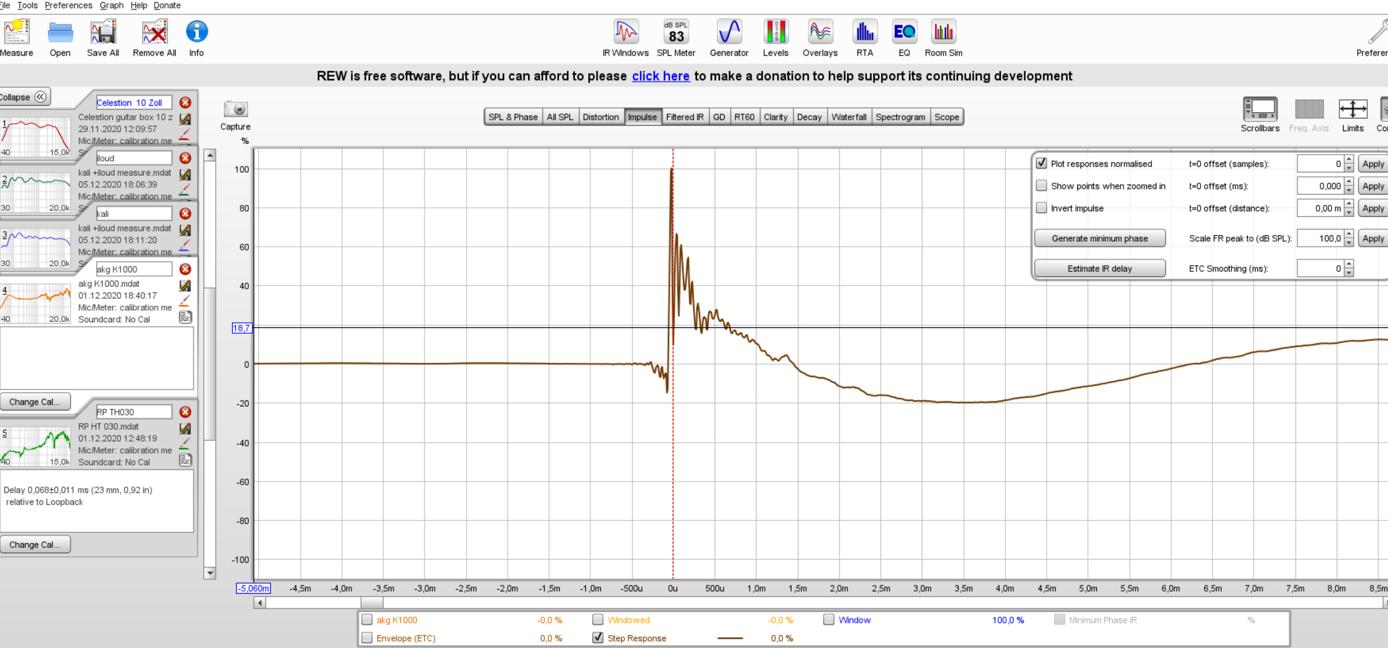Open the Preferences menu

[68, 5]
